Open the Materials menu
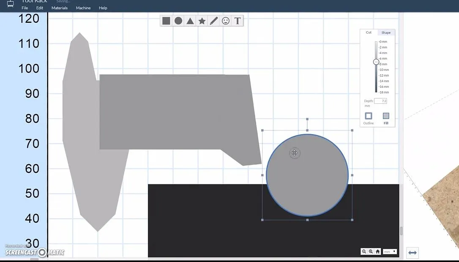Viewport: 459px width, 262px height. [60, 8]
